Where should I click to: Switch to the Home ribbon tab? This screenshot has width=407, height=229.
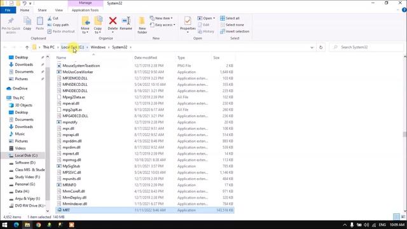tap(25, 10)
